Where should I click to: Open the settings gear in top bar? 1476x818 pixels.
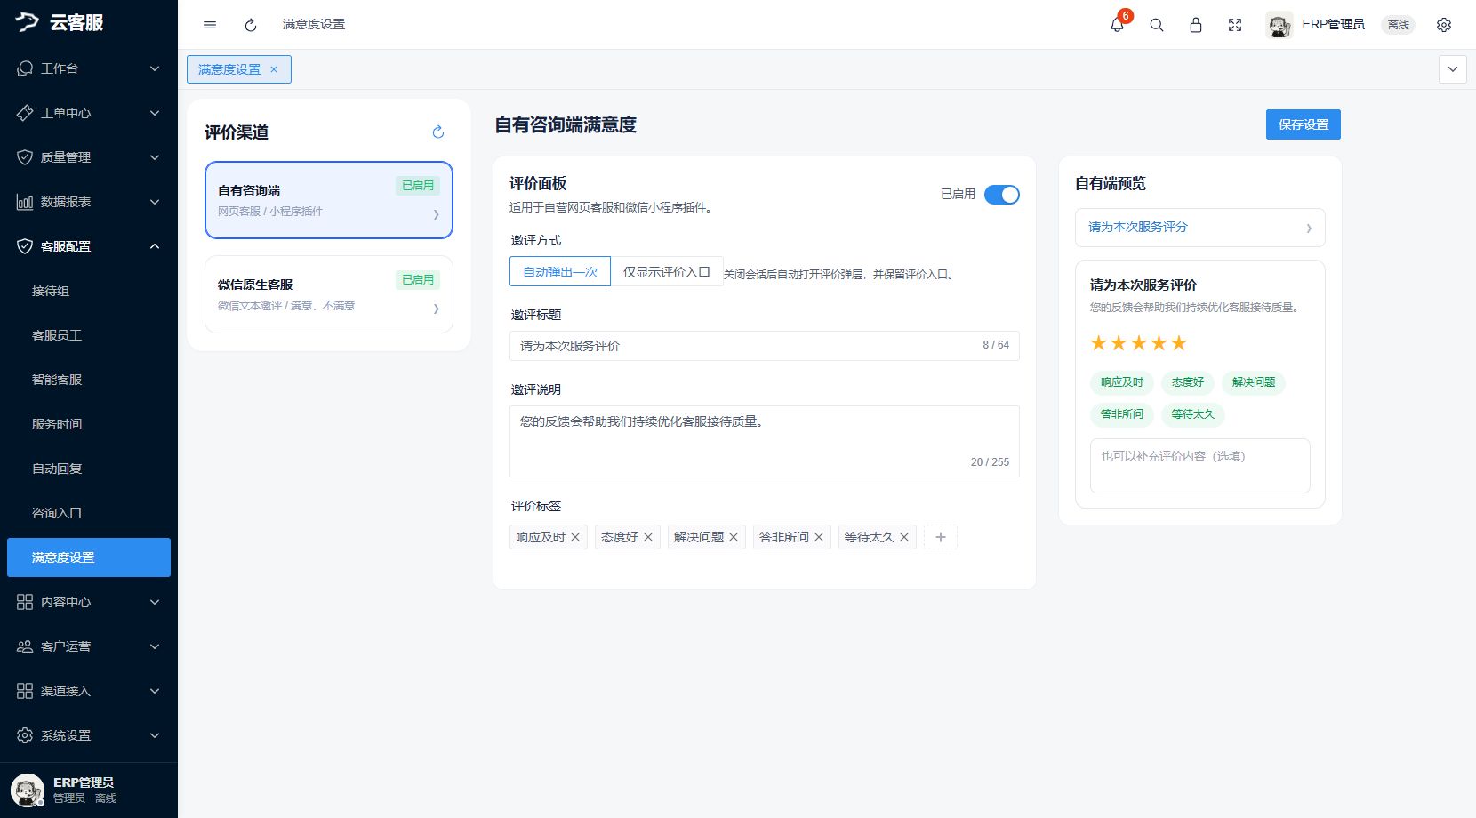pos(1444,25)
